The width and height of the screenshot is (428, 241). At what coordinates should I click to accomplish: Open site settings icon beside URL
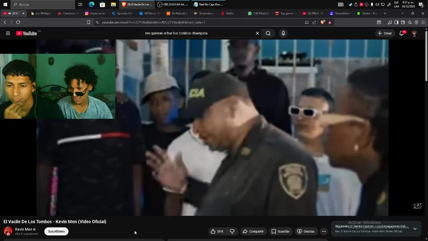pos(97,22)
